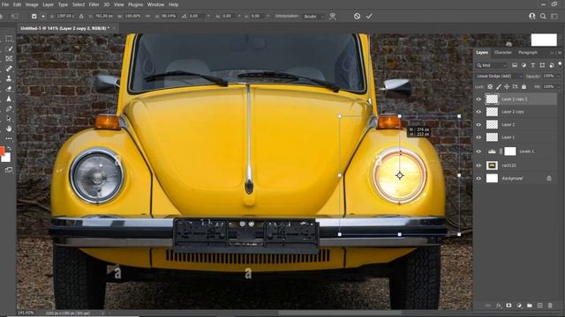The image size is (565, 317).
Task: Switch to the Character tab
Action: tap(503, 53)
